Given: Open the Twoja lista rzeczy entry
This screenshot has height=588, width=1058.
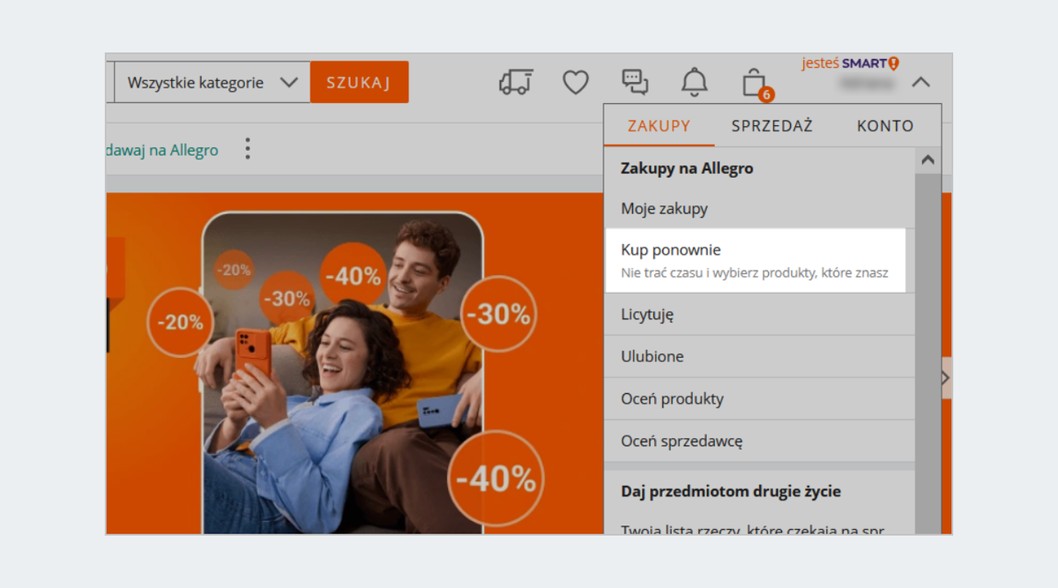Looking at the screenshot, I should 759,526.
